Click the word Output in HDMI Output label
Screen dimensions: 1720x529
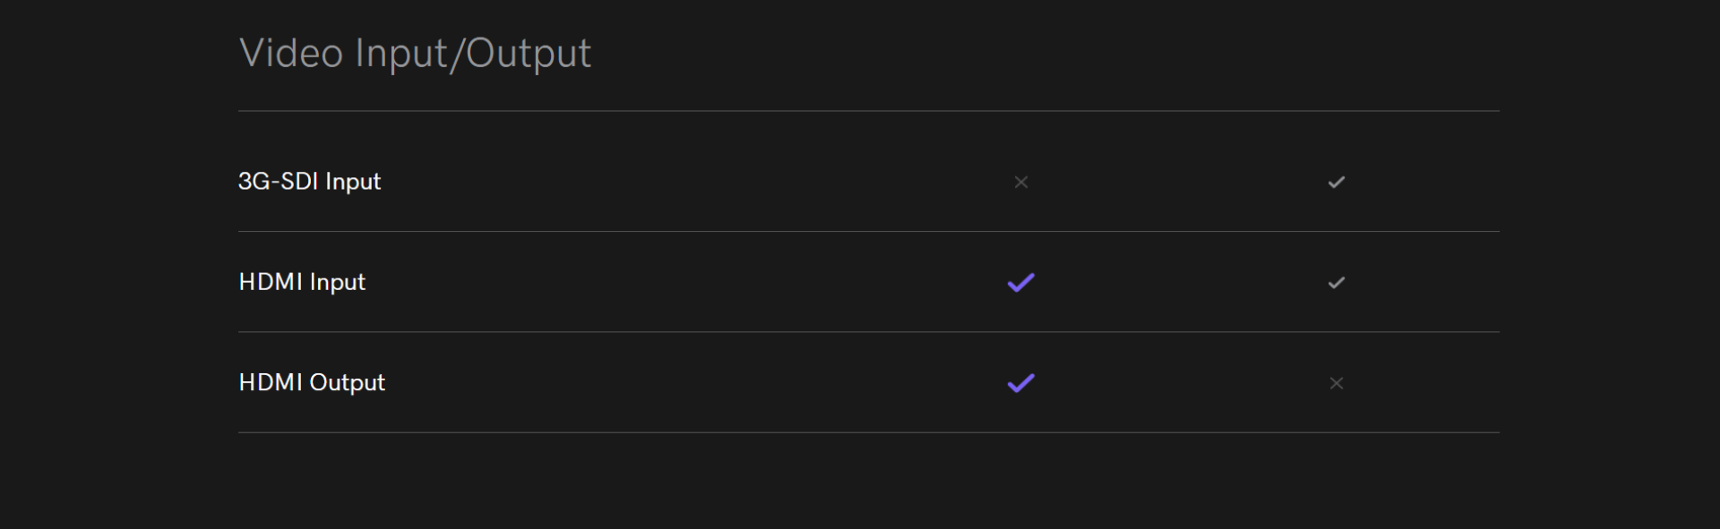(348, 383)
